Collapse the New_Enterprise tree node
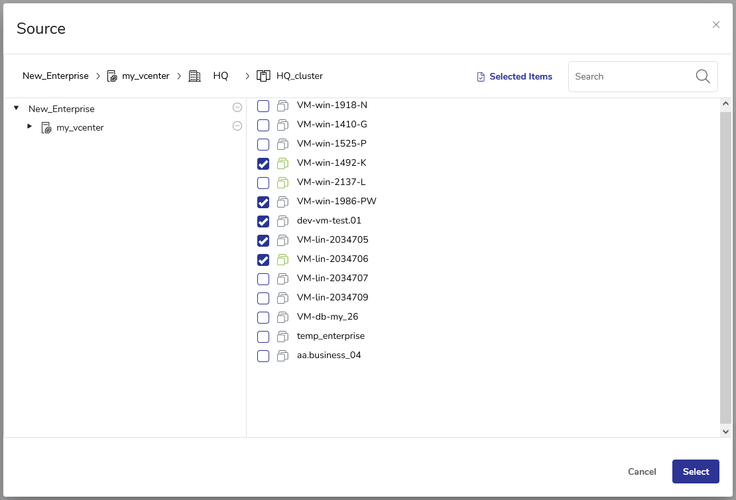Image resolution: width=736 pixels, height=500 pixels. click(x=16, y=107)
